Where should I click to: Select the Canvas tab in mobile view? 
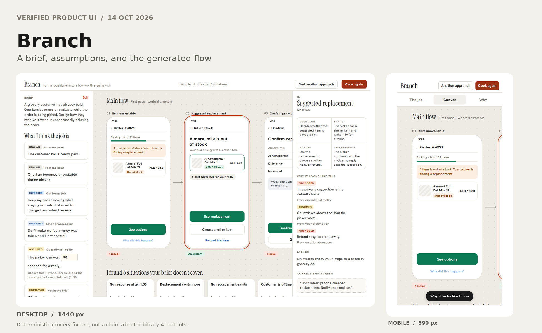click(x=449, y=100)
